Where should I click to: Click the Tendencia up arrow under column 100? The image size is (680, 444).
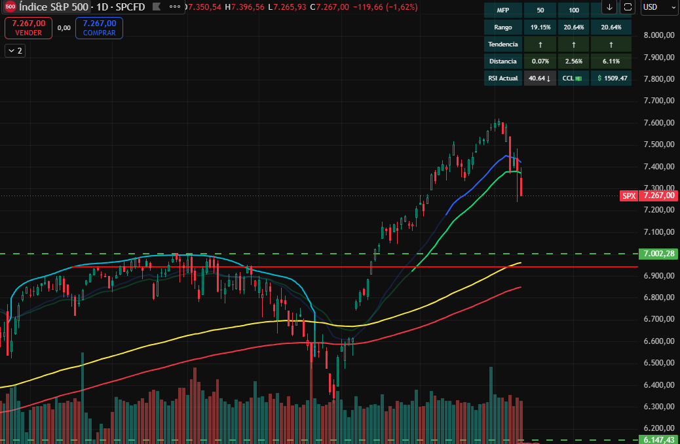point(574,44)
